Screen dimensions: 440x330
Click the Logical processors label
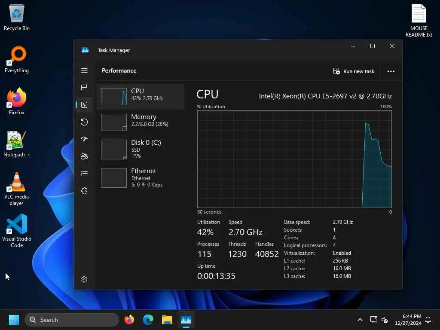tap(306, 245)
